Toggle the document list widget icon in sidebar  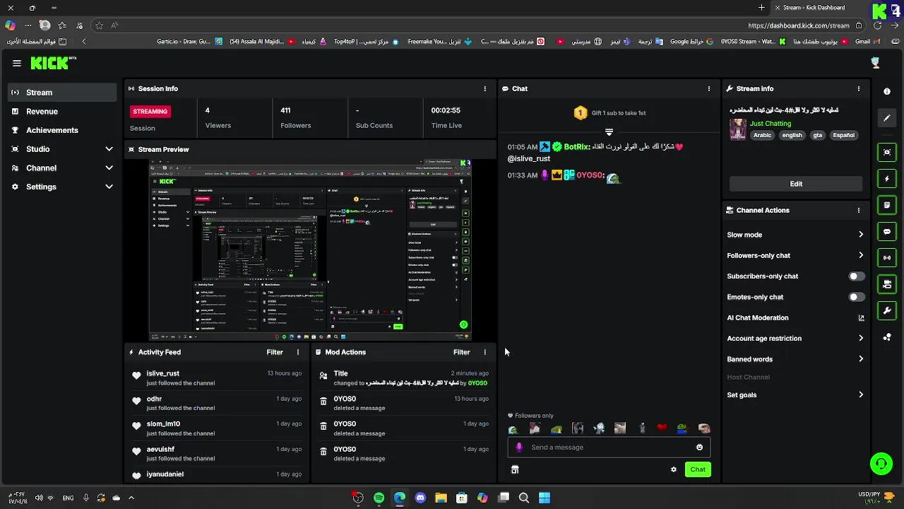pos(887,205)
